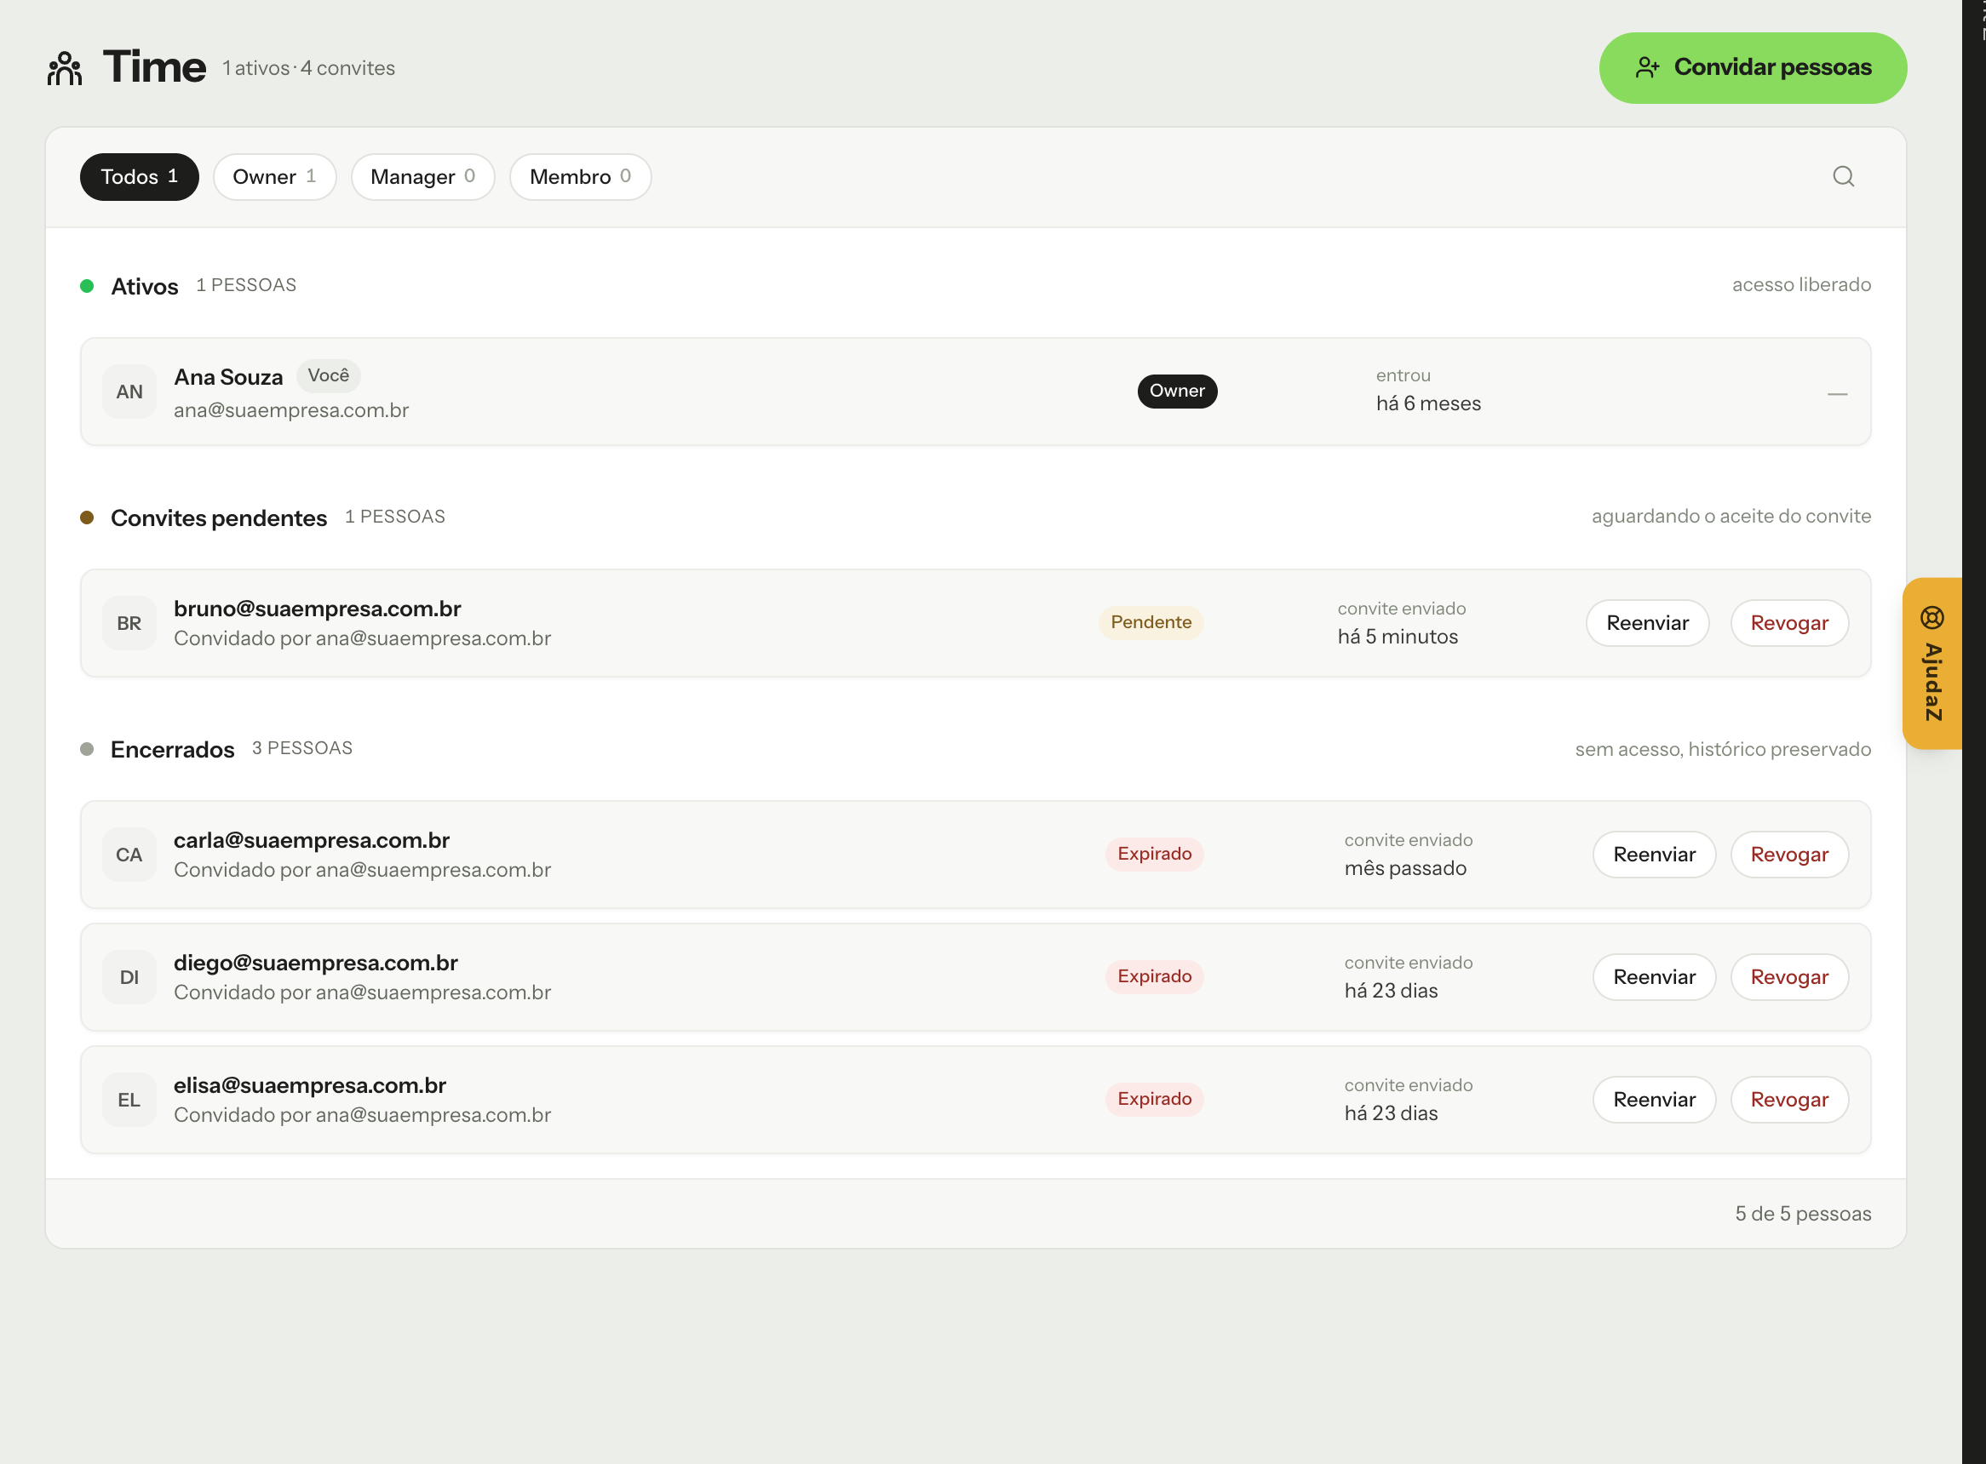Resend invite to carla@suaempresa.com.br
Screen dimensions: 1986x1464
click(x=1655, y=855)
